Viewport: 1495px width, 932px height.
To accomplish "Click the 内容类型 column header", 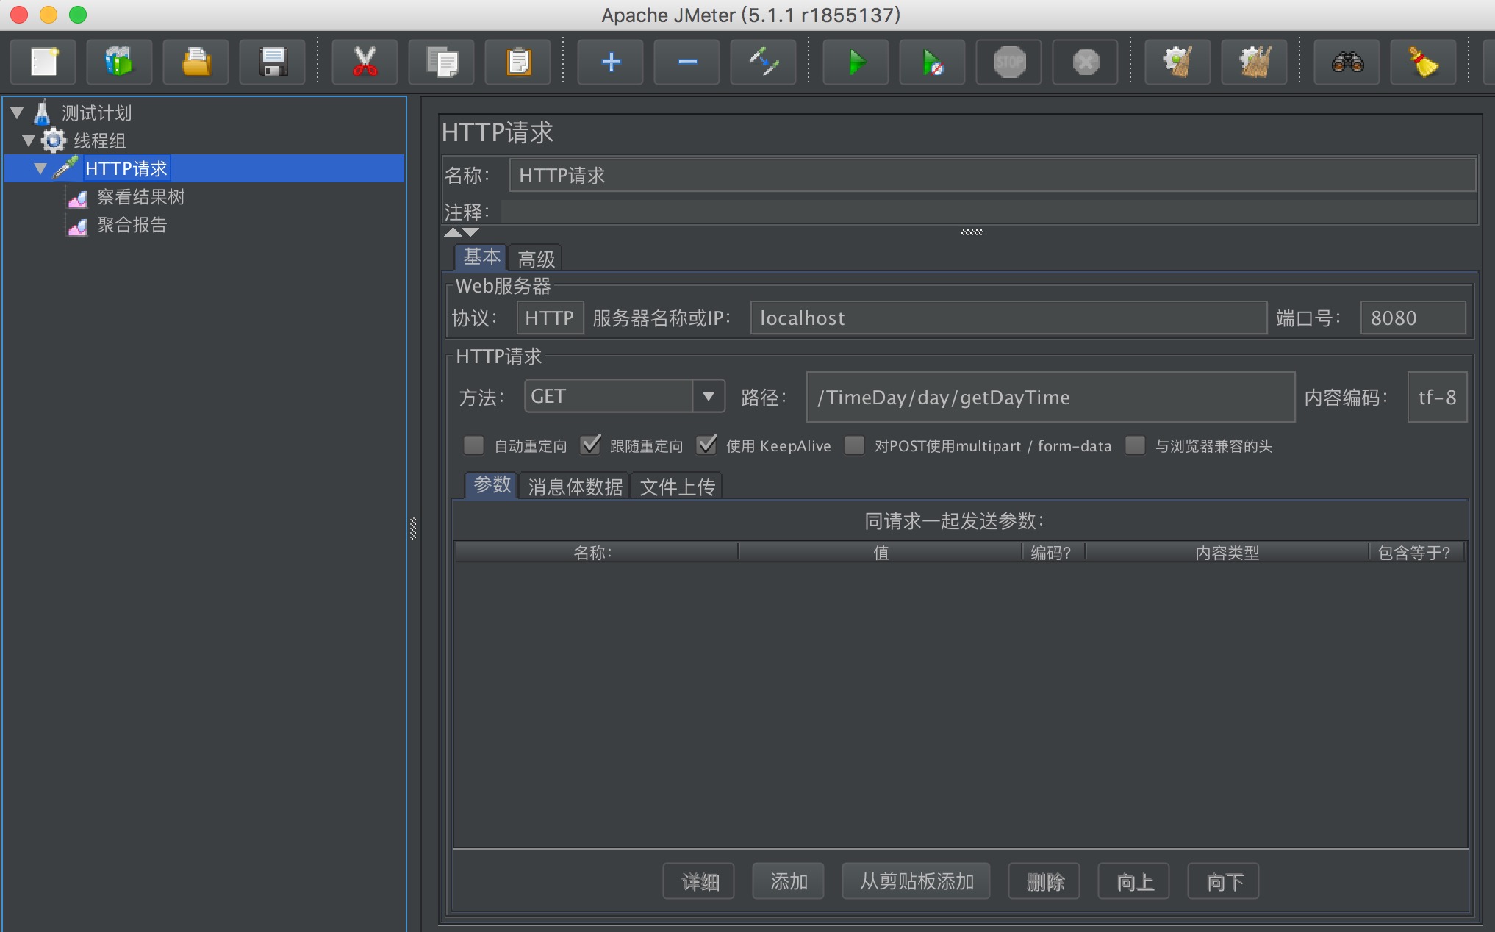I will coord(1227,552).
